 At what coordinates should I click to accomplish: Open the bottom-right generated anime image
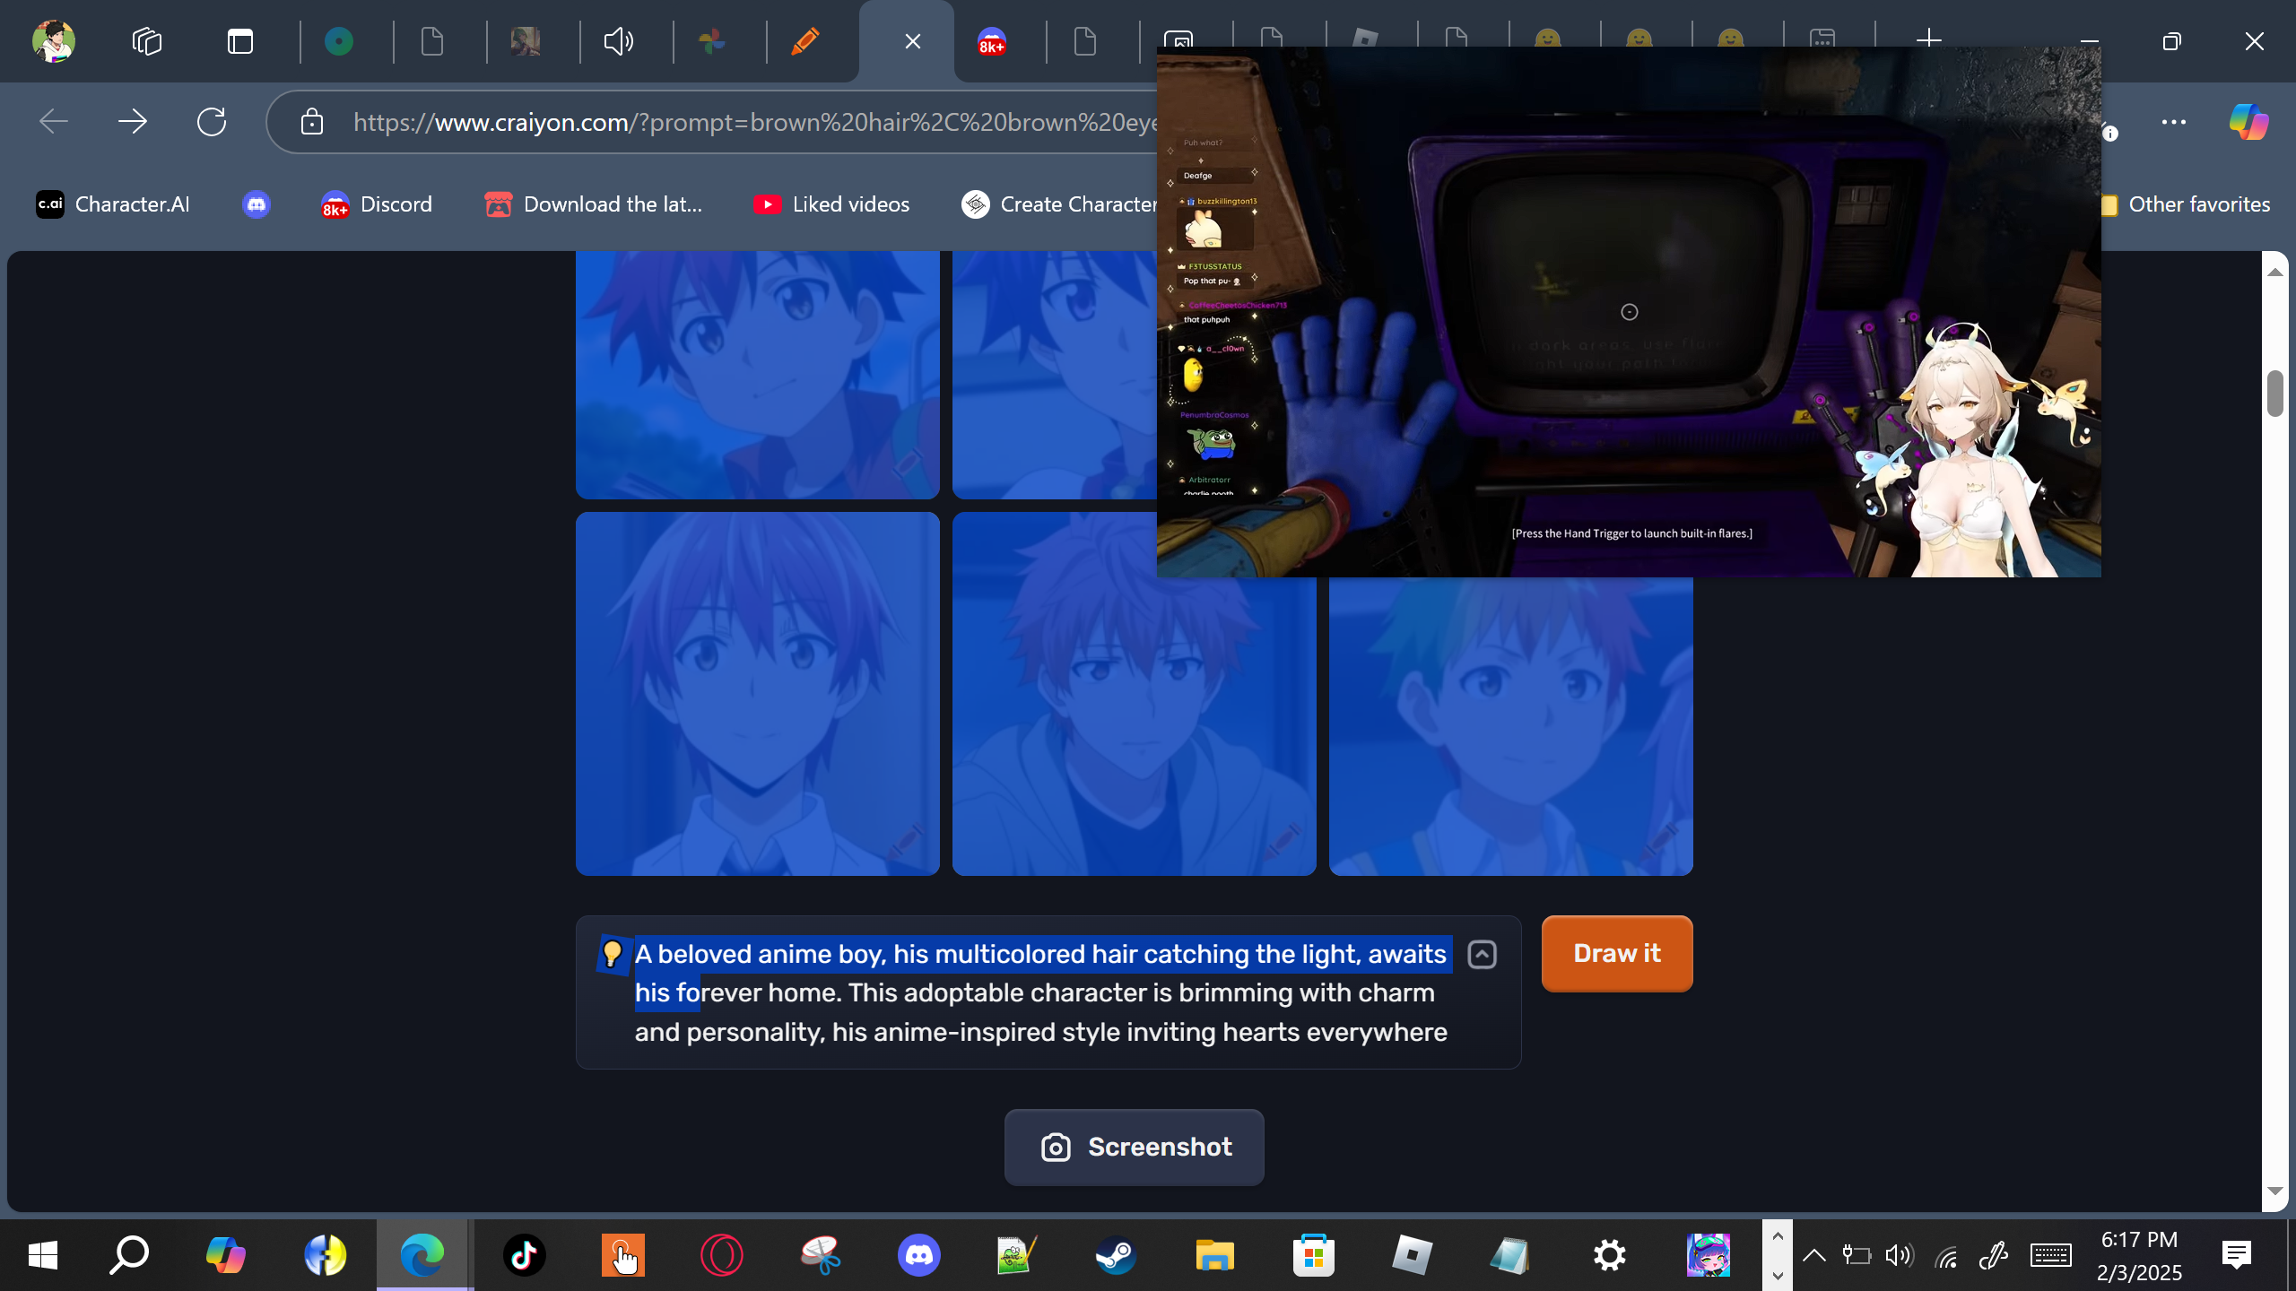(x=1511, y=726)
